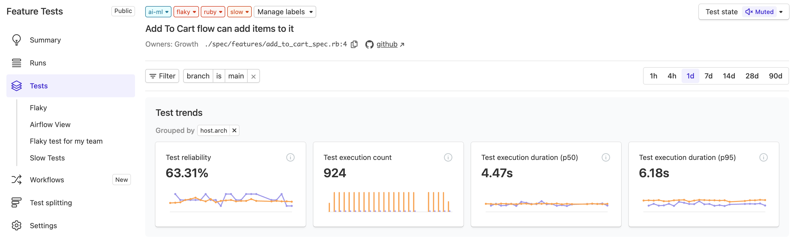
Task: Select the Summary lightbulb icon
Action: coord(17,40)
